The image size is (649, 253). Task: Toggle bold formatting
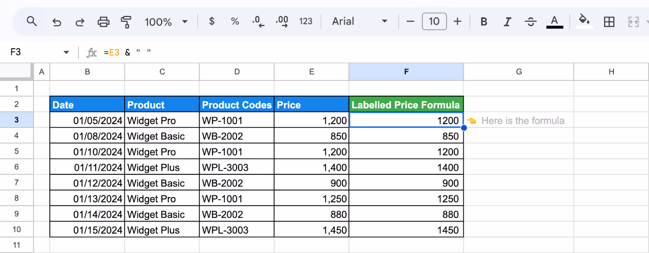pos(484,22)
